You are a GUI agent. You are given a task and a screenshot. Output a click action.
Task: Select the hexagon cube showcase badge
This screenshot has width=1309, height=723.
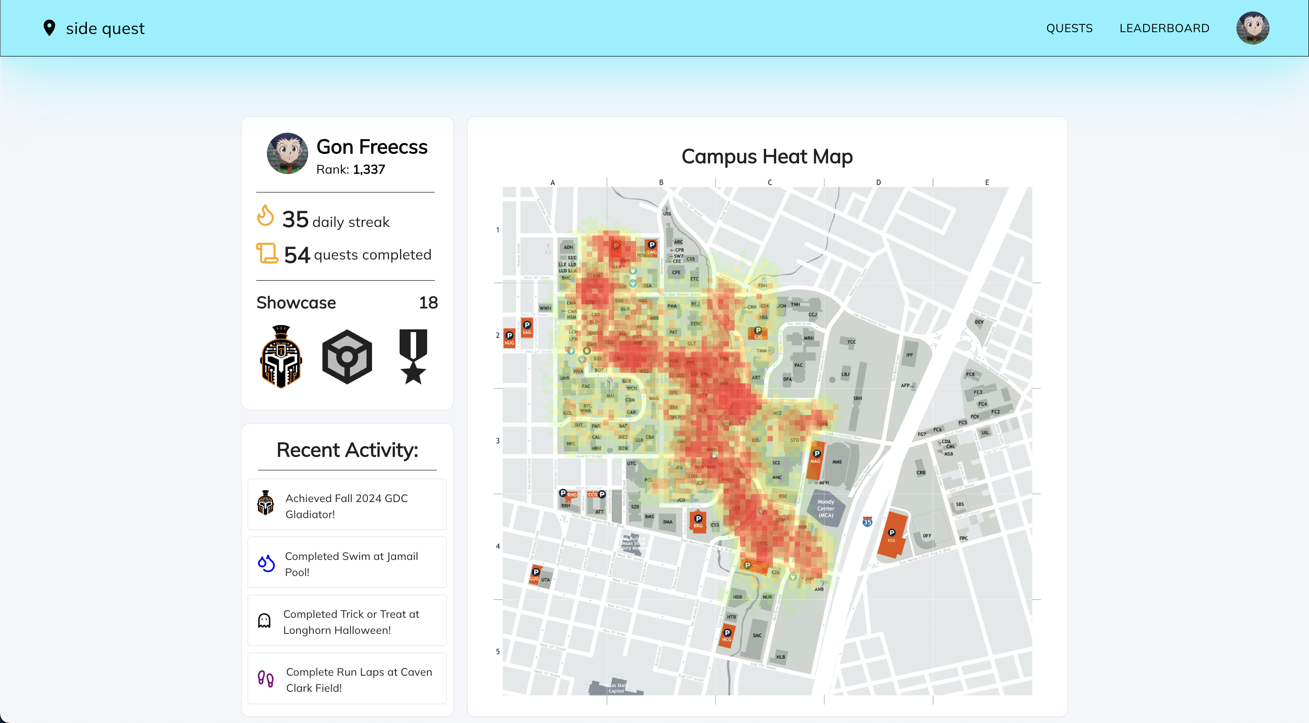tap(347, 356)
